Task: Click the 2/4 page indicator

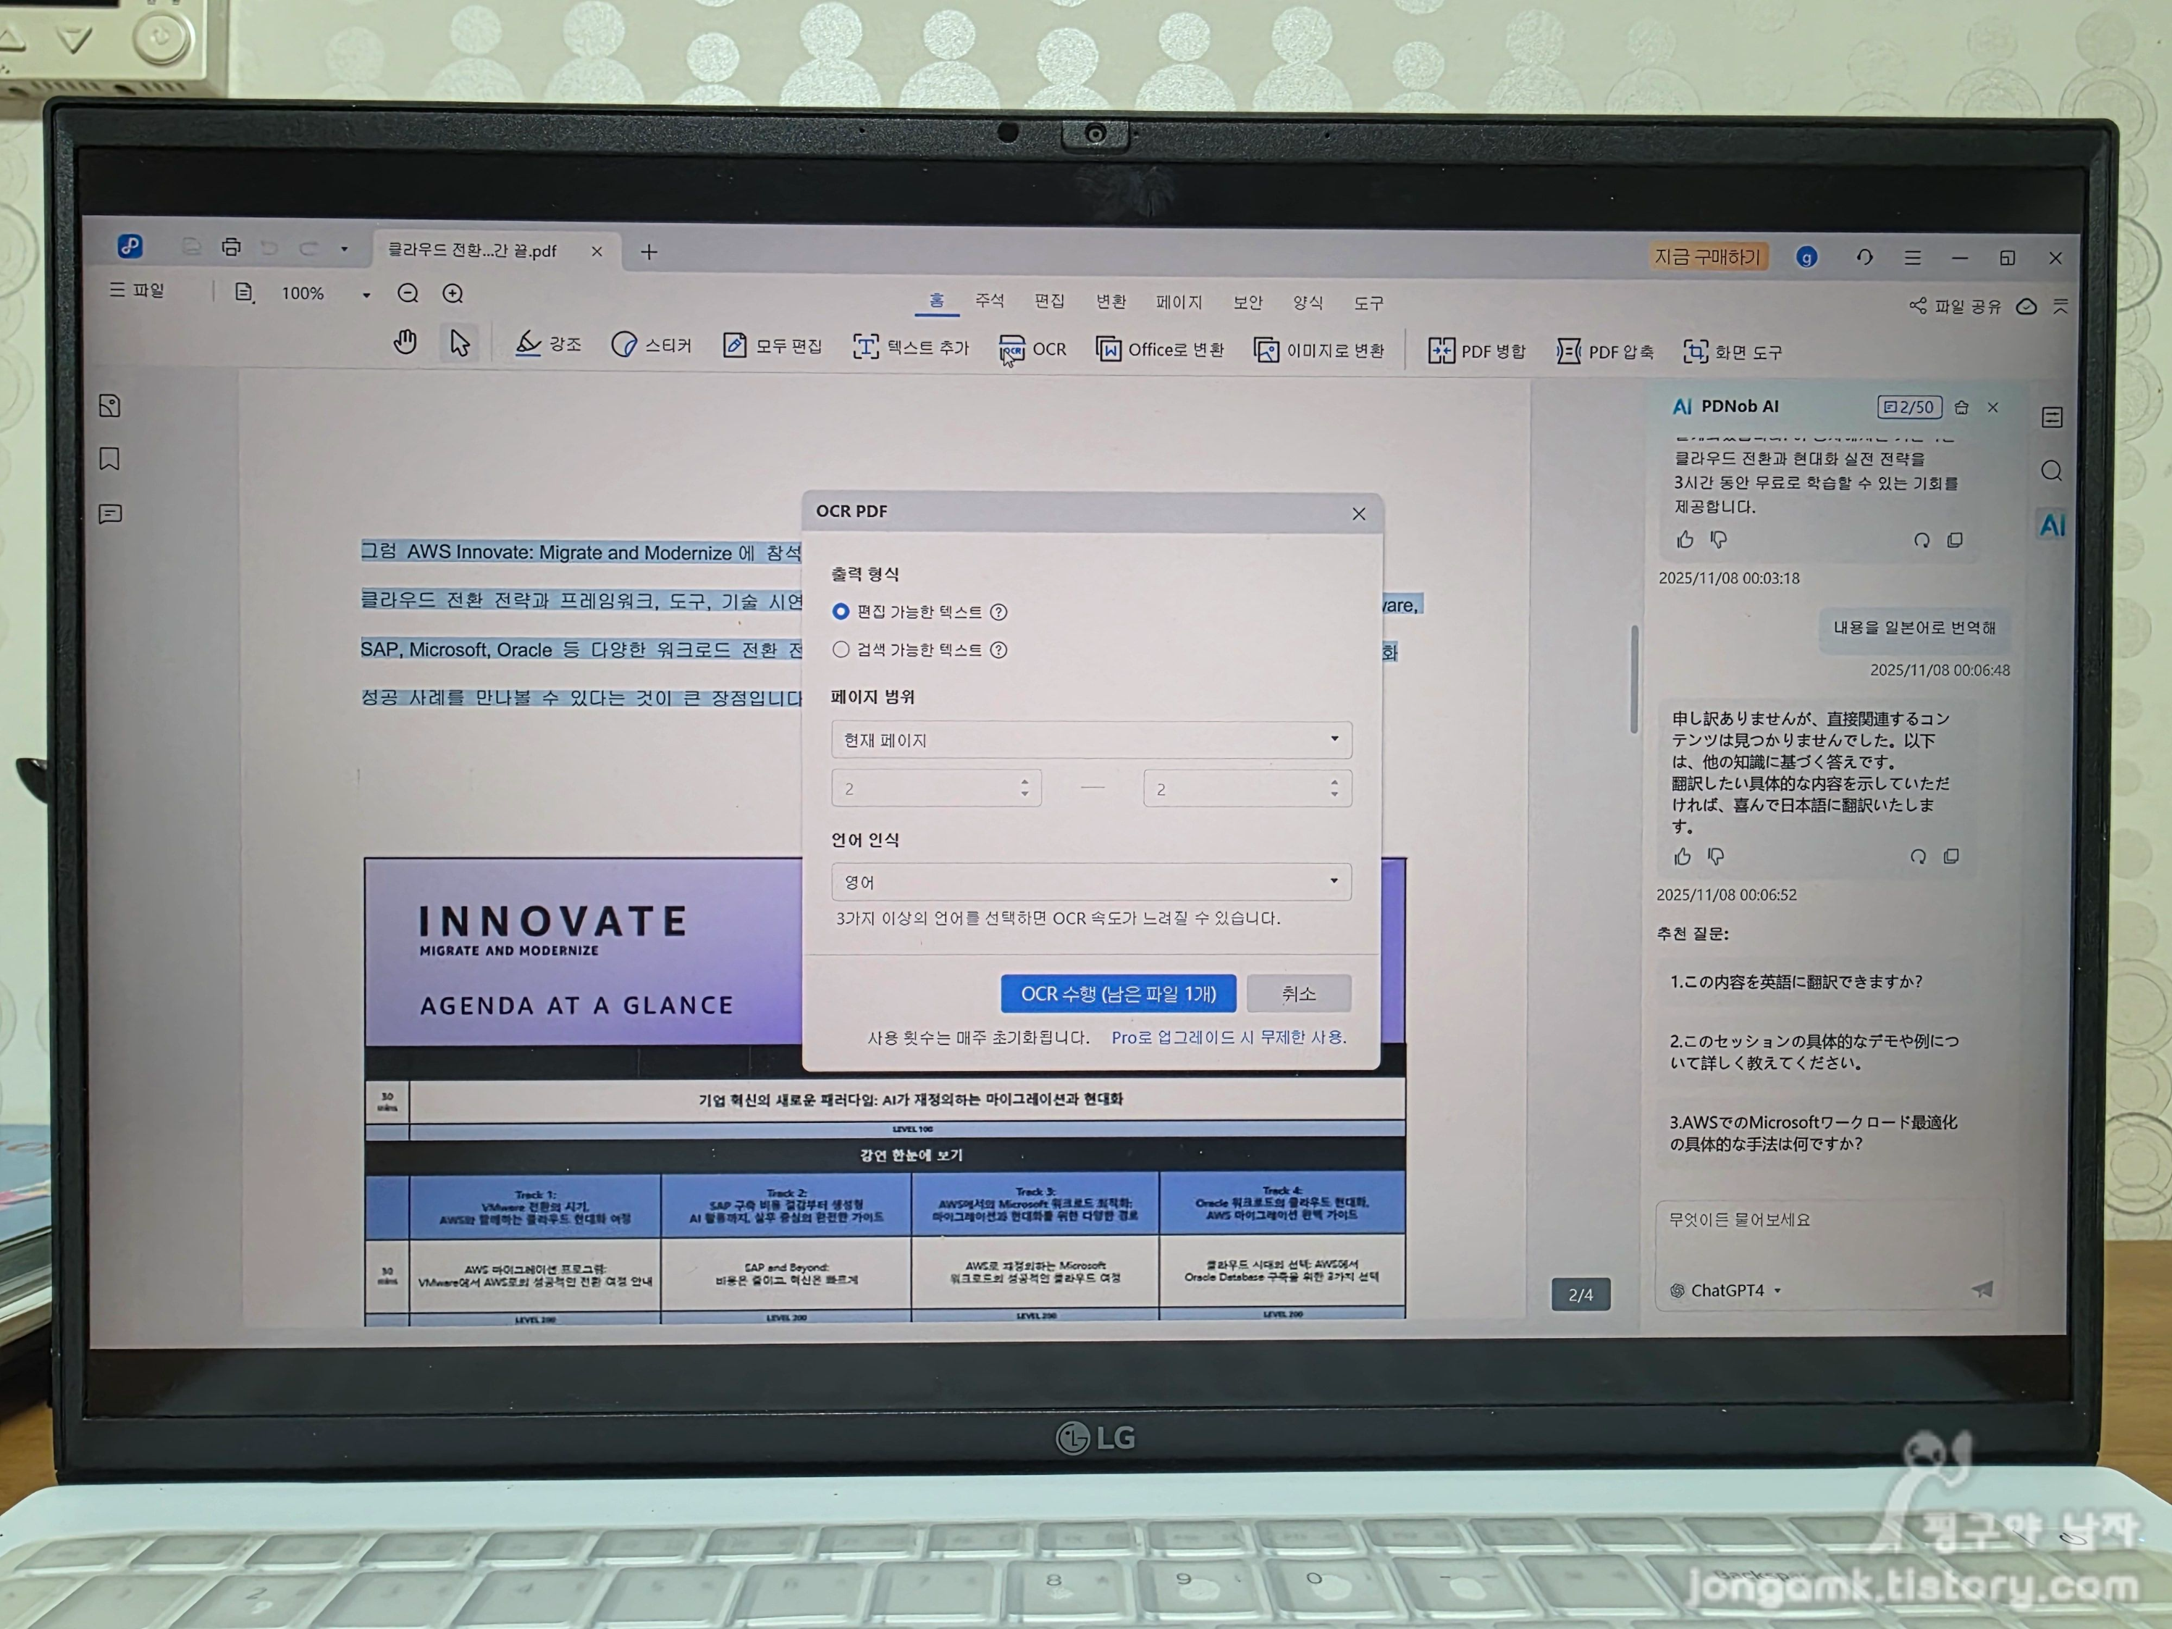Action: (1581, 1295)
